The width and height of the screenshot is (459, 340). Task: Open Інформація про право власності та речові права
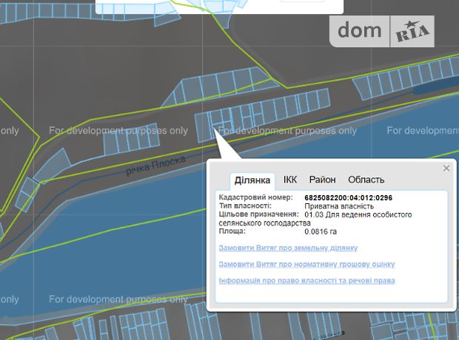point(306,281)
